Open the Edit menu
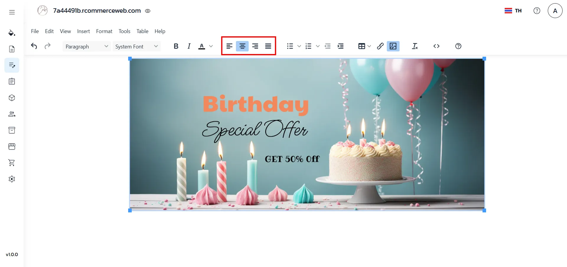Image resolution: width=567 pixels, height=267 pixels. tap(49, 31)
